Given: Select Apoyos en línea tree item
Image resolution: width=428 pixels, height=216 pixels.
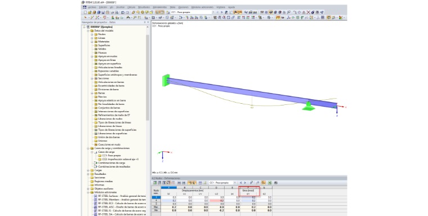Looking at the screenshot, I should (x=107, y=60).
